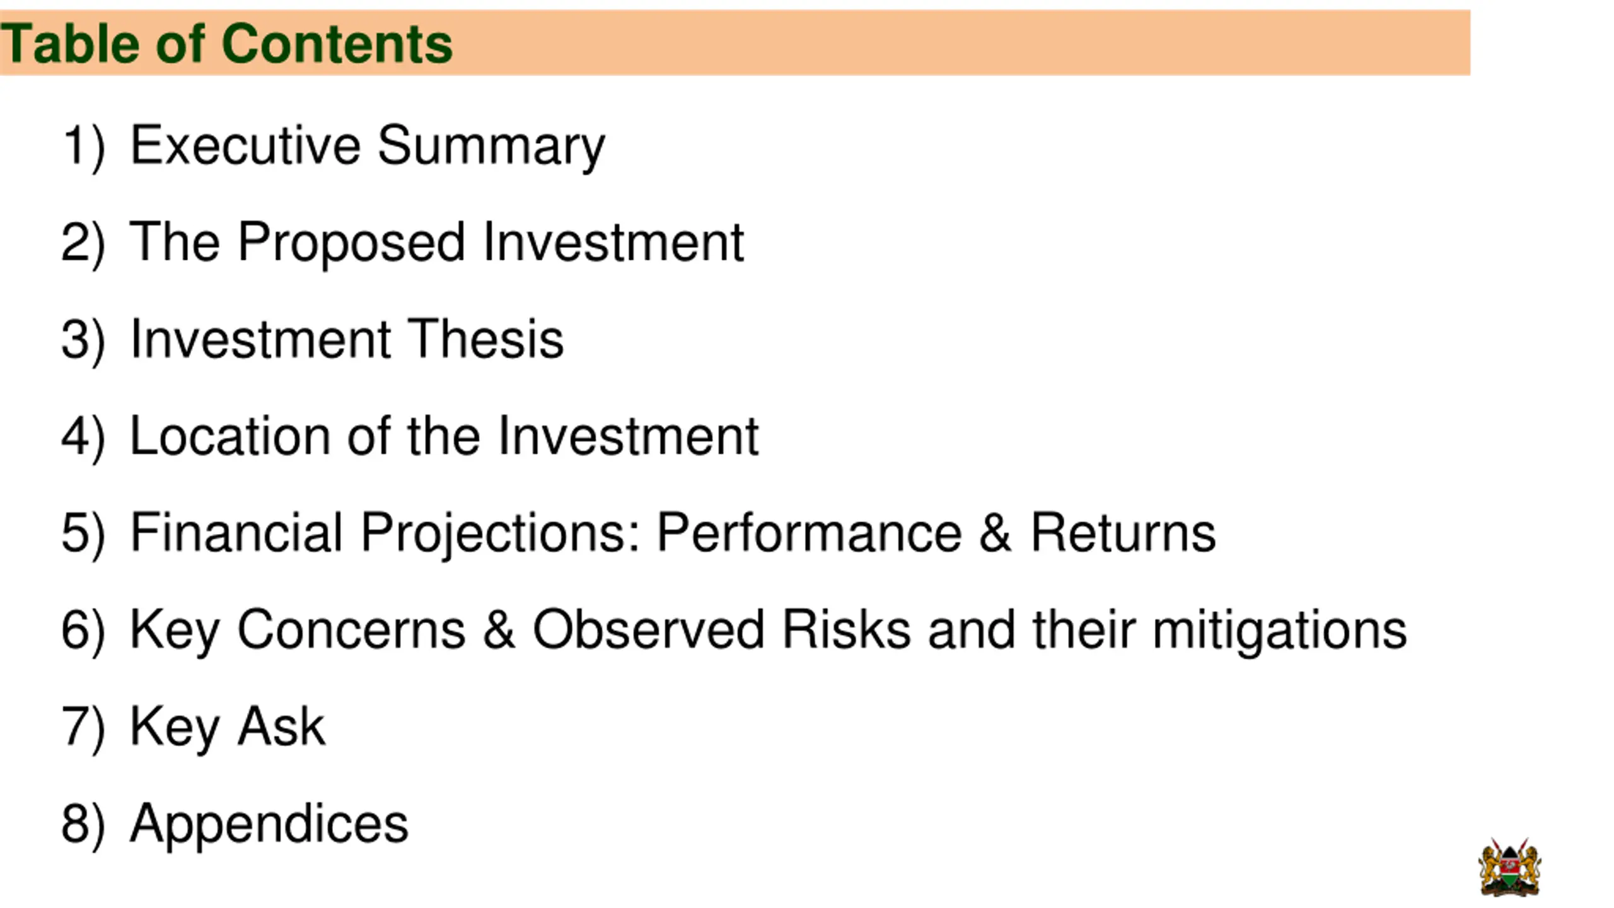
Task: Select the Investment Thesis entry
Action: (347, 339)
